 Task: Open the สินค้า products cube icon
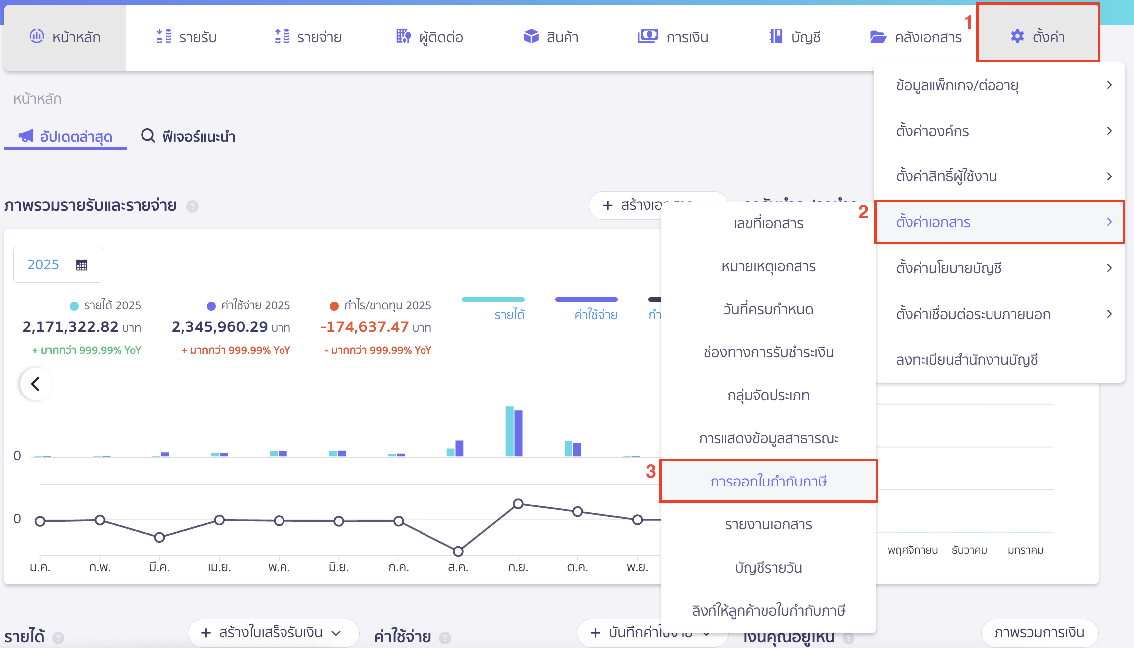pos(530,36)
